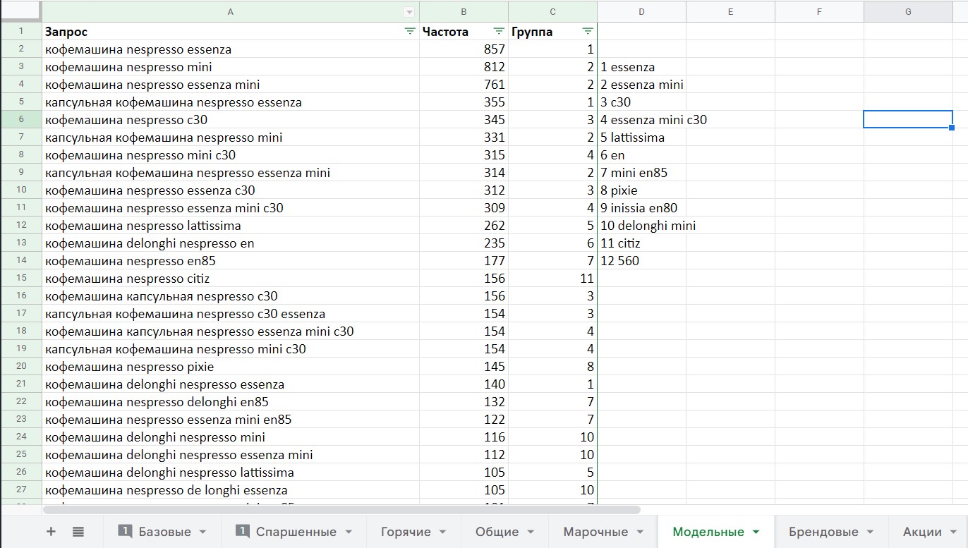Select cell 'кофемашина nespresso pixie'
The height and width of the screenshot is (548, 968).
(x=231, y=367)
